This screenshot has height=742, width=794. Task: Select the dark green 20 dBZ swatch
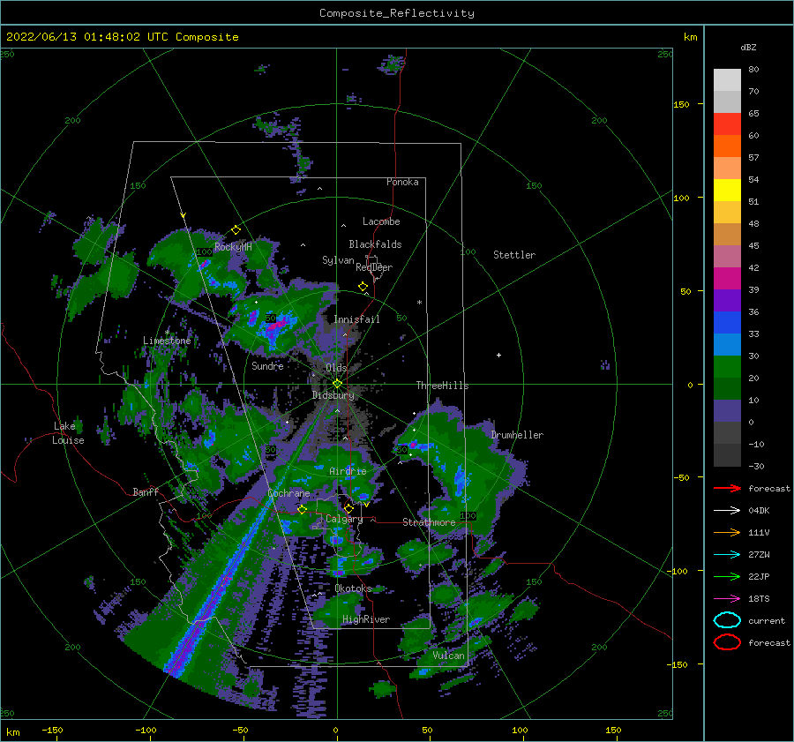727,388
